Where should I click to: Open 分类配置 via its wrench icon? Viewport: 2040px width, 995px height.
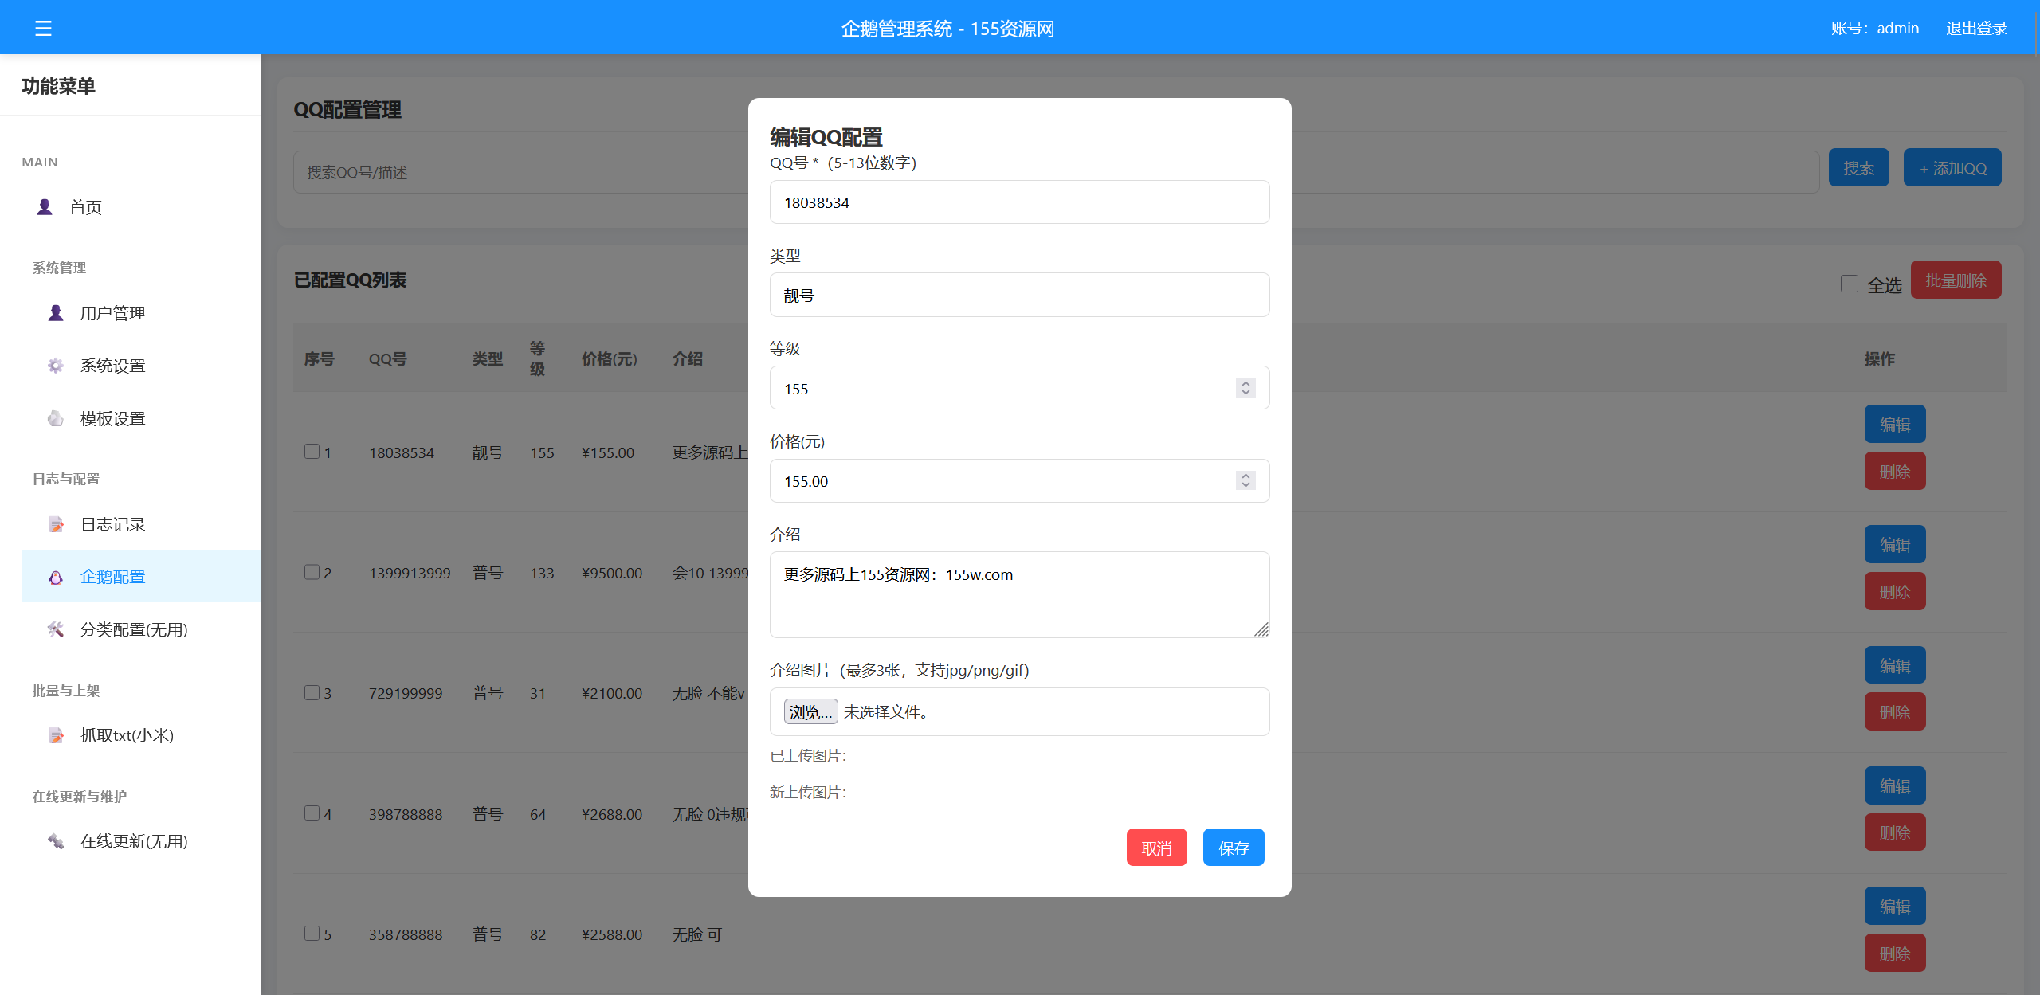[x=55, y=629]
